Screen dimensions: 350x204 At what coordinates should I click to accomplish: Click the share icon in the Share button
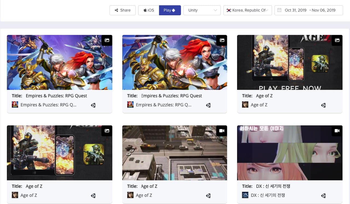pyautogui.click(x=116, y=10)
